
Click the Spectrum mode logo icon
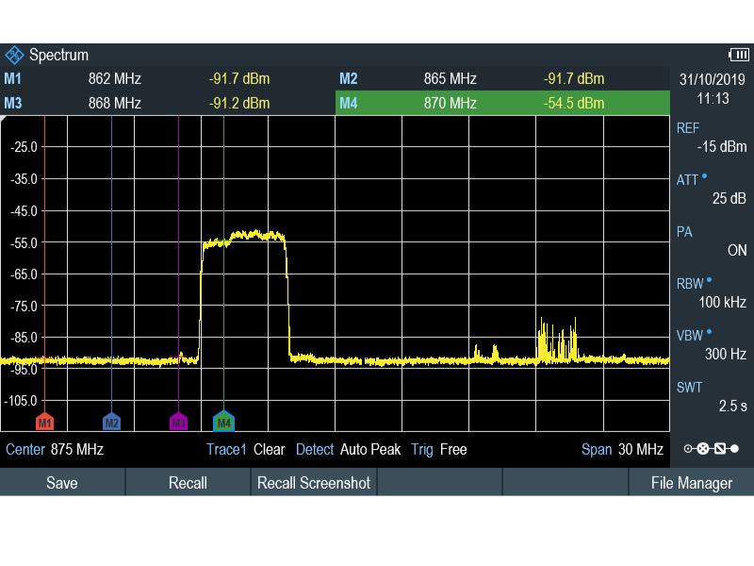click(x=14, y=55)
